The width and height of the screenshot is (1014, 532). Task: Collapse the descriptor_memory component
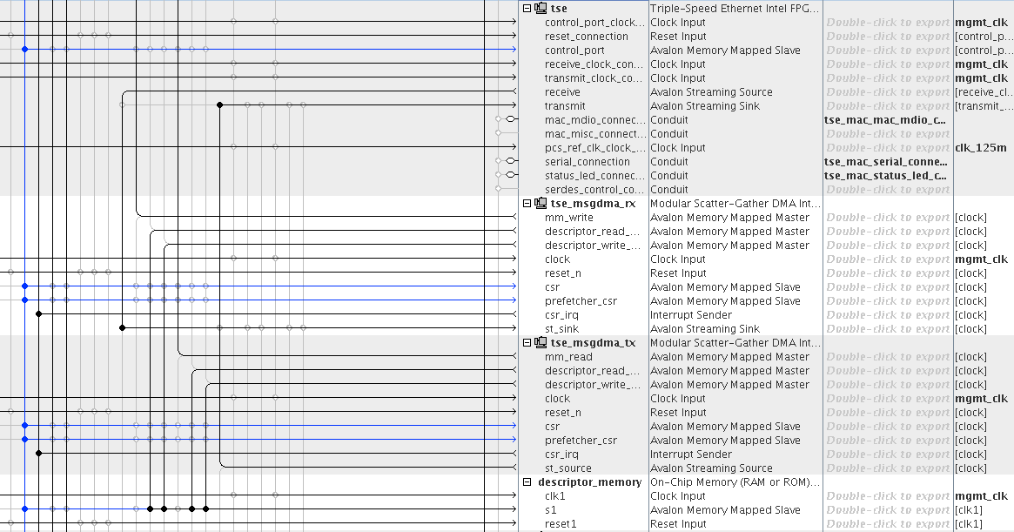pyautogui.click(x=527, y=482)
